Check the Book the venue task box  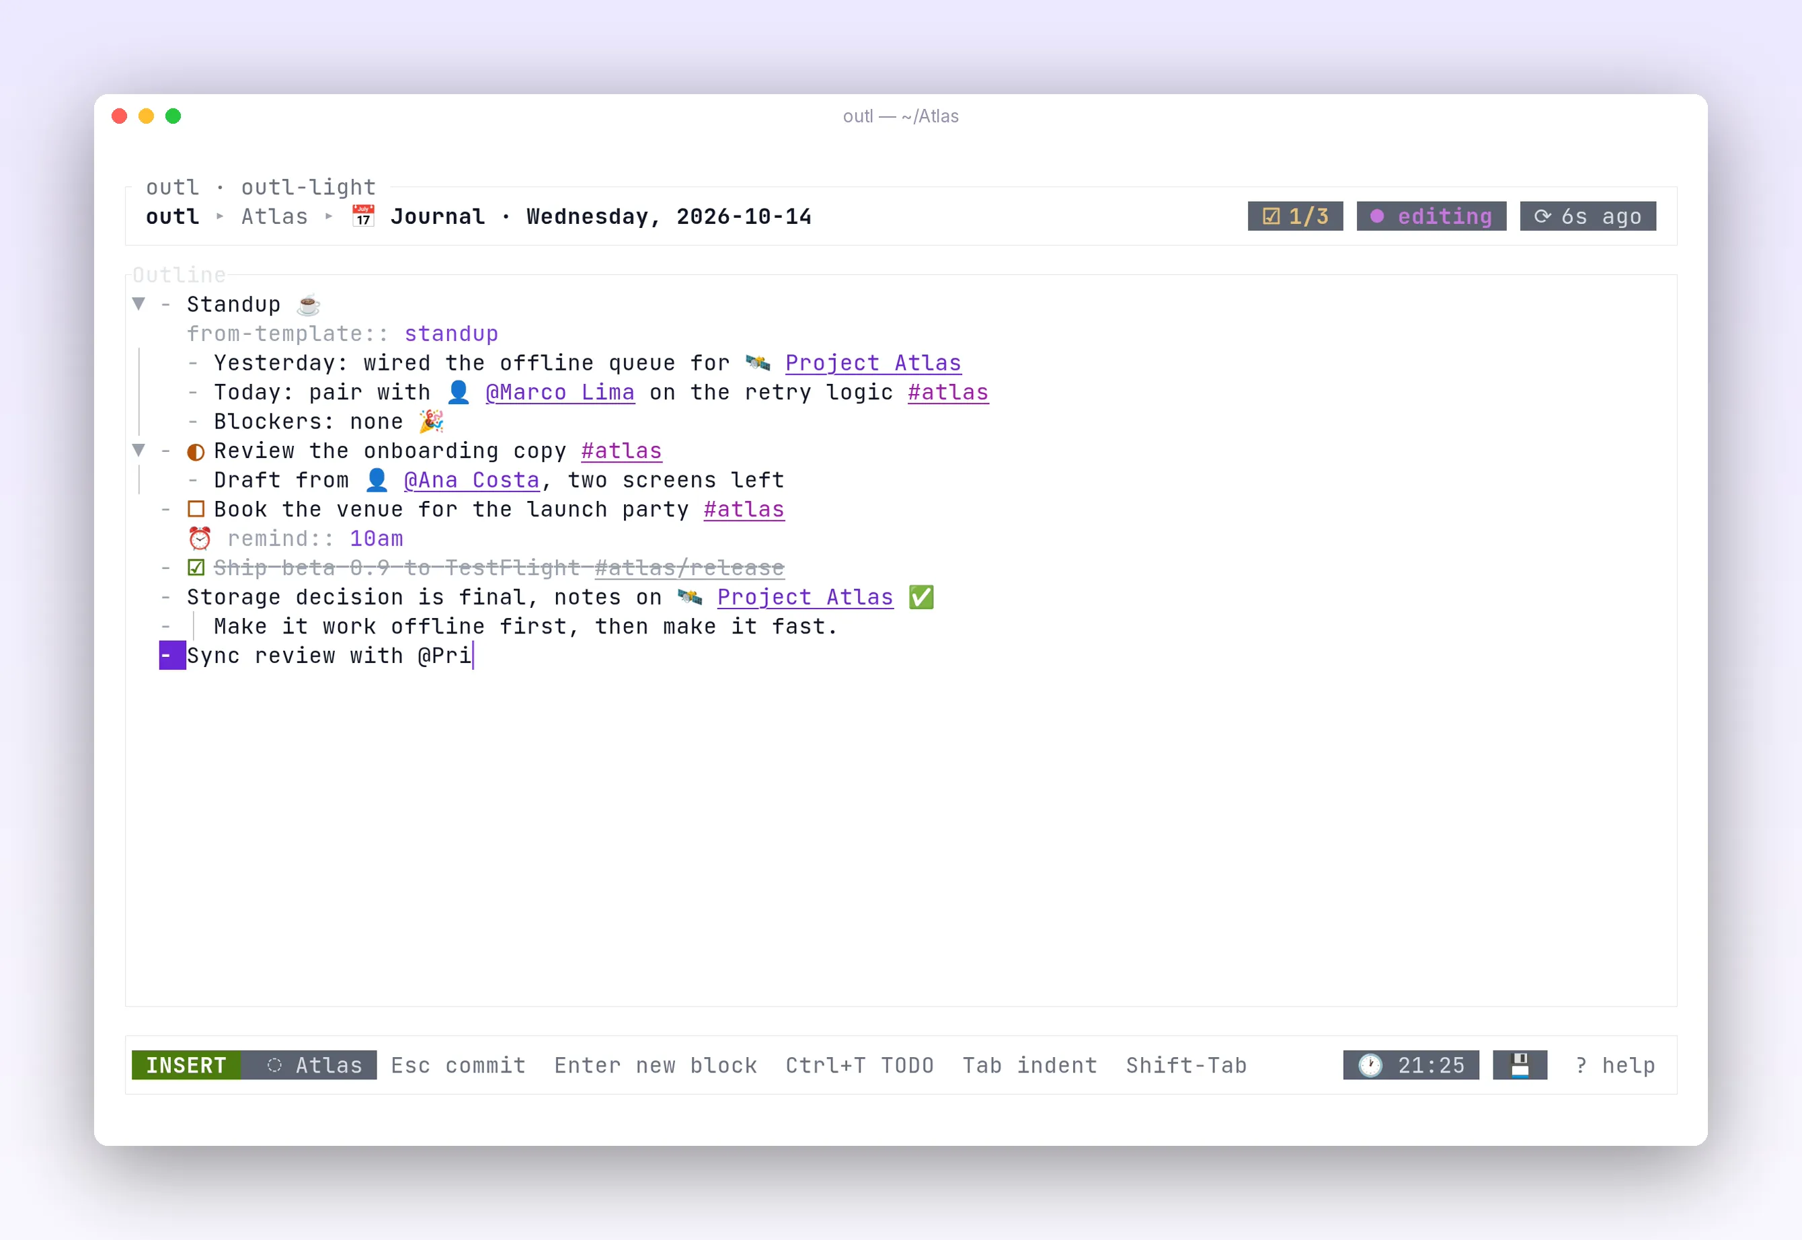tap(196, 510)
